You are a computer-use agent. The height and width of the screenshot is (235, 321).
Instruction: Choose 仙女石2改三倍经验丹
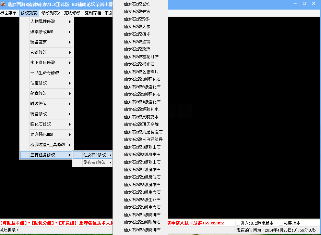[x=140, y=140]
